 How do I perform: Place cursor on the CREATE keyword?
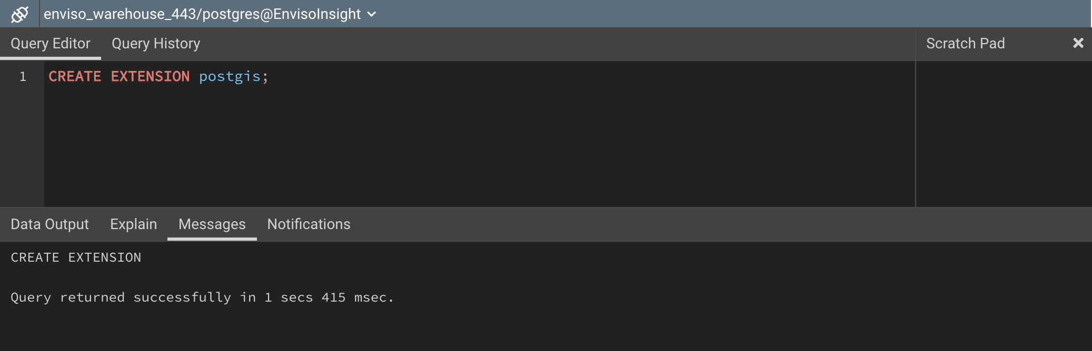tap(75, 77)
